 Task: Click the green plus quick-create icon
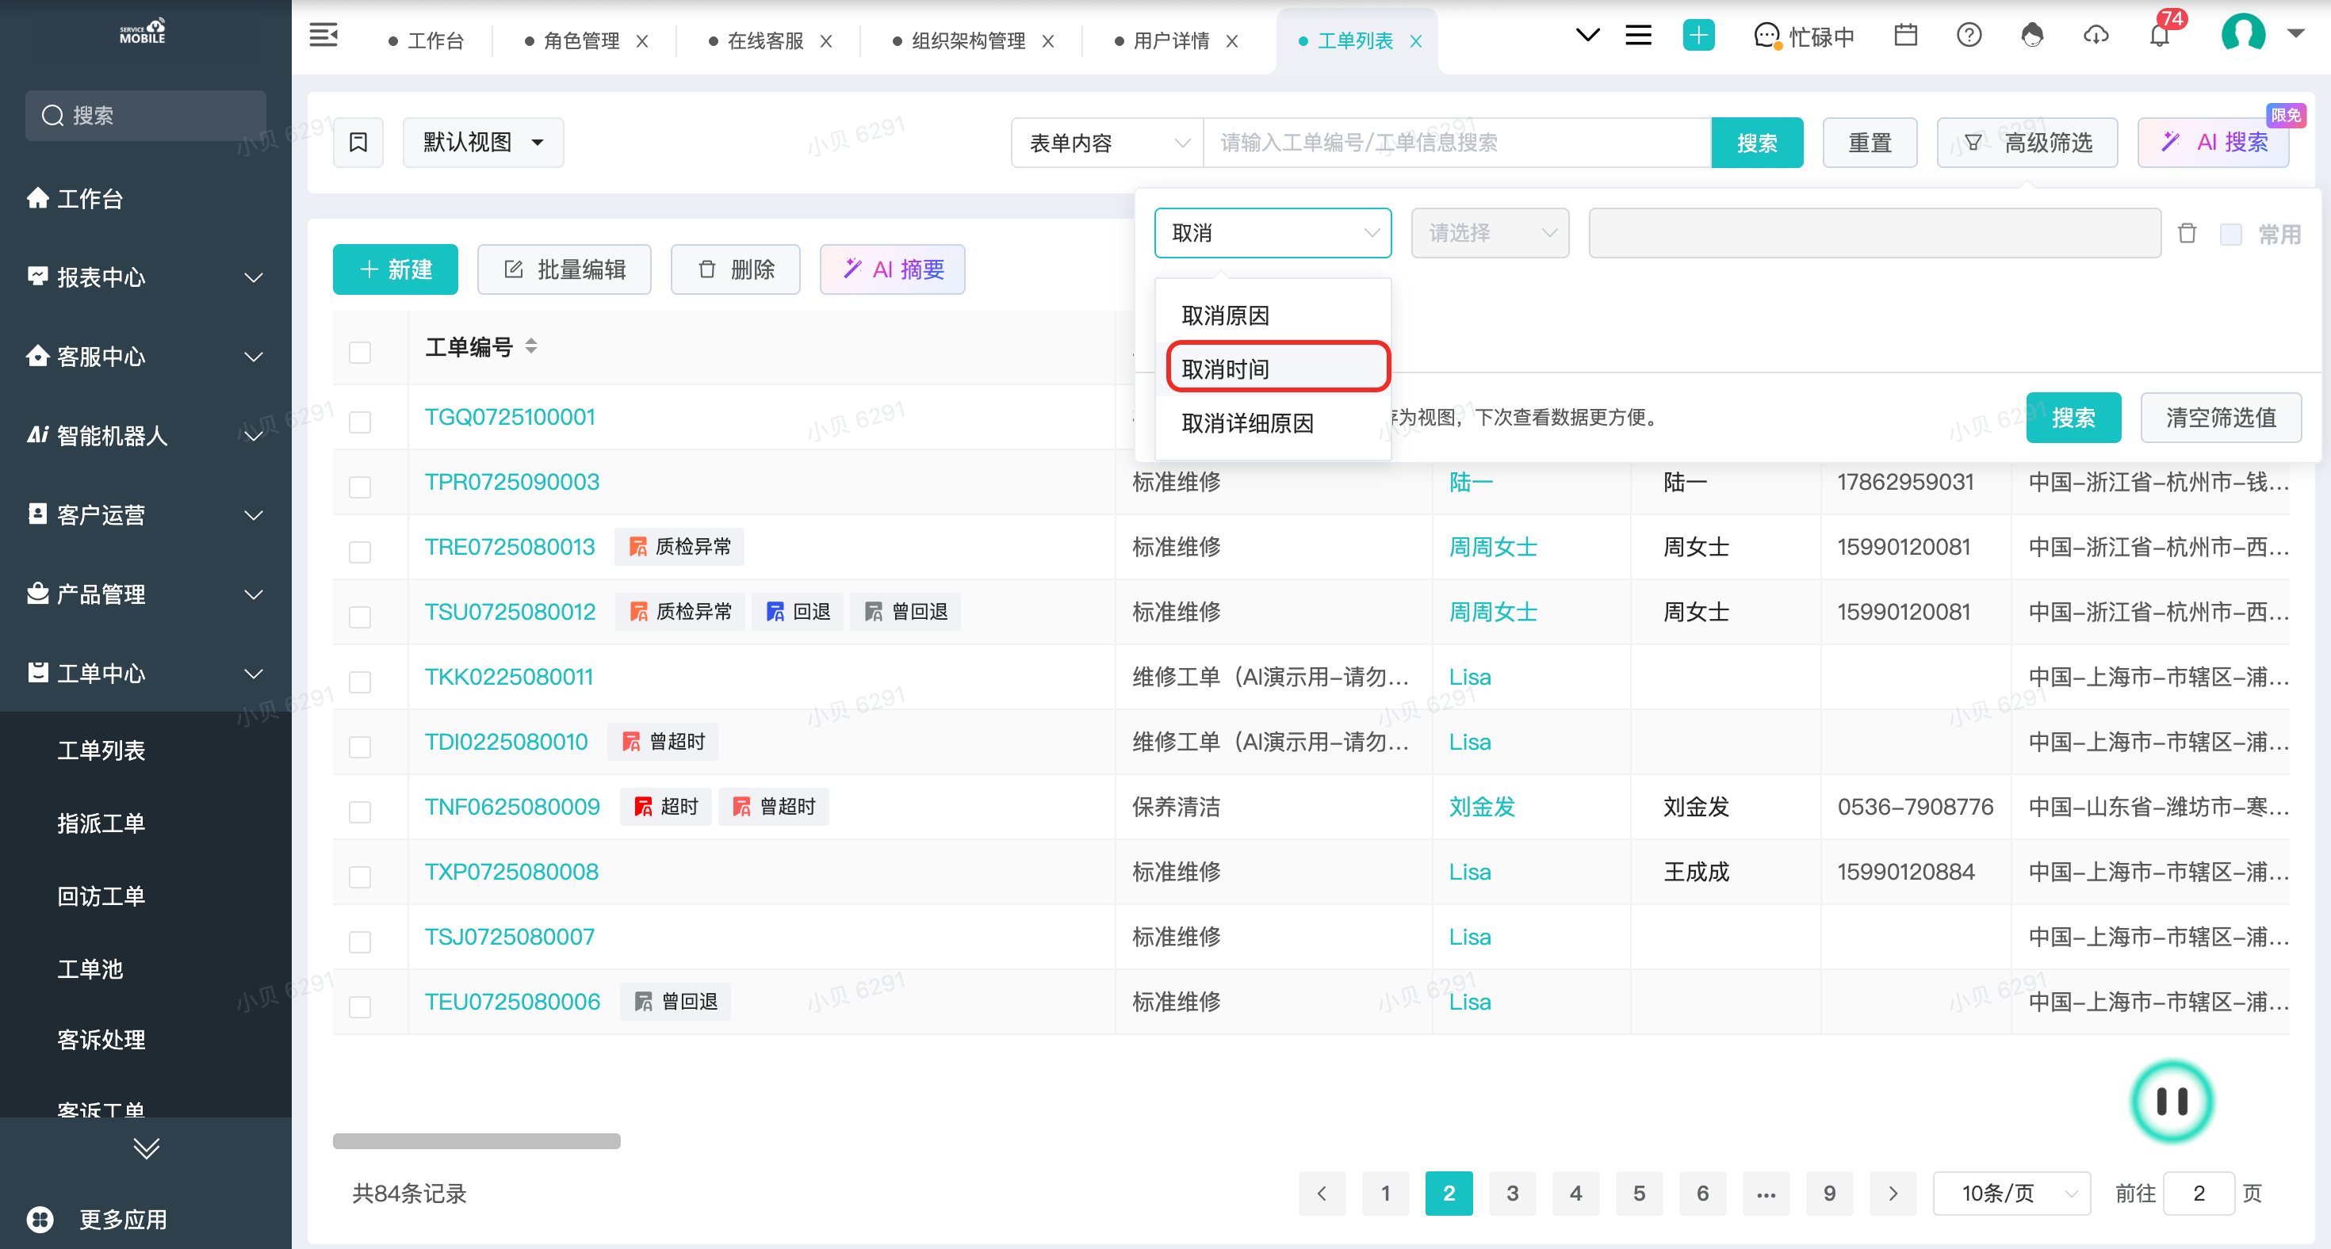(x=1698, y=36)
